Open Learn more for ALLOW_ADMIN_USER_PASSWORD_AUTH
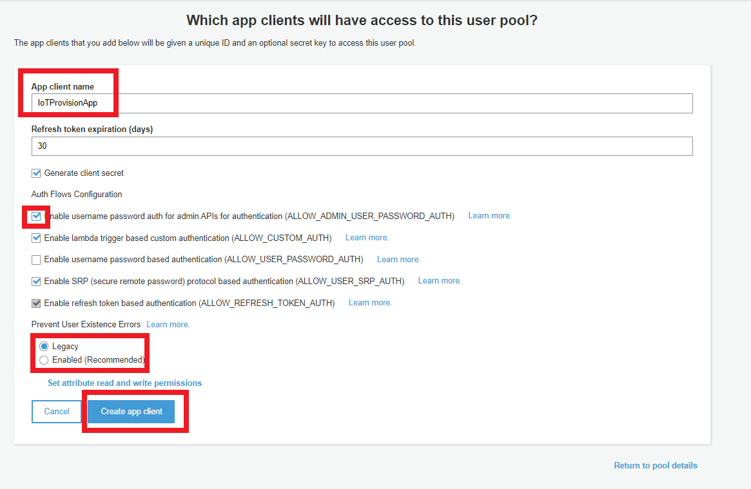Screen dimensions: 751x489 pyautogui.click(x=490, y=216)
